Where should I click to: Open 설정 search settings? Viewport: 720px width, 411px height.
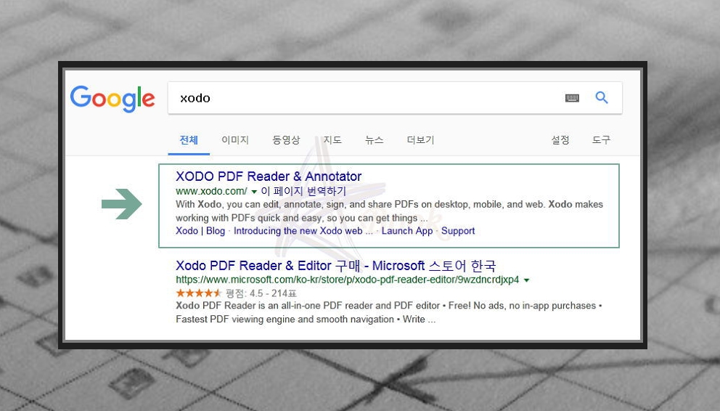click(x=560, y=140)
